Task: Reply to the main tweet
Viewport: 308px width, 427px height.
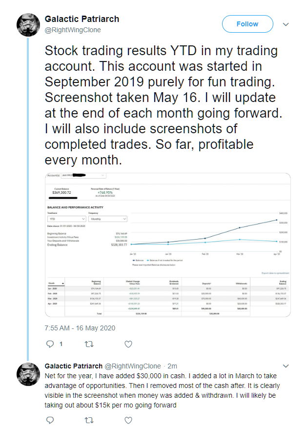Action: (x=49, y=344)
